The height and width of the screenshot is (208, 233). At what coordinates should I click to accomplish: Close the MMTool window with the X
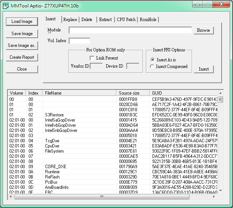click(221, 4)
